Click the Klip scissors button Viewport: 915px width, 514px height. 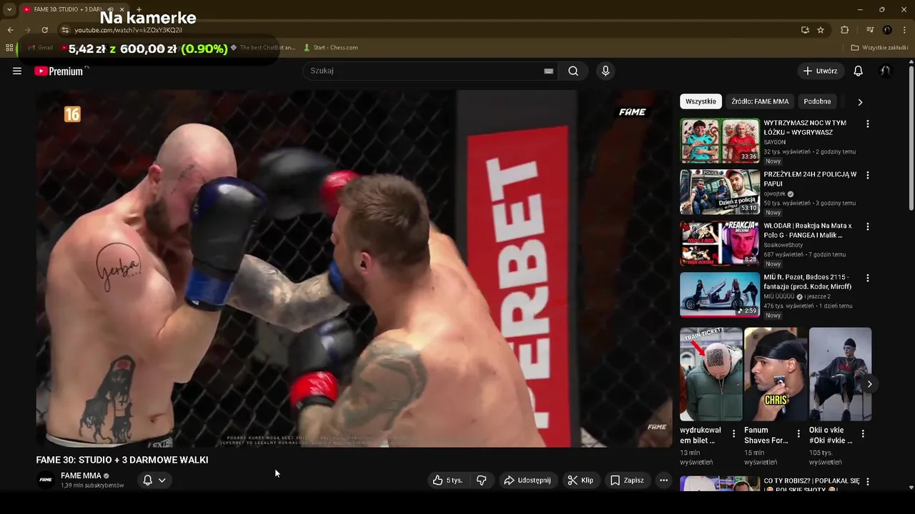(580, 480)
